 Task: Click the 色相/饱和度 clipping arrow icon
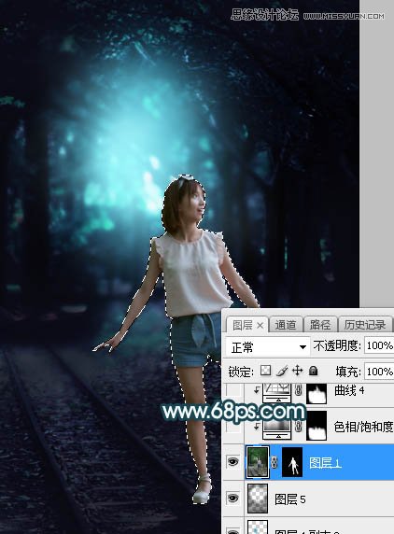coord(256,426)
